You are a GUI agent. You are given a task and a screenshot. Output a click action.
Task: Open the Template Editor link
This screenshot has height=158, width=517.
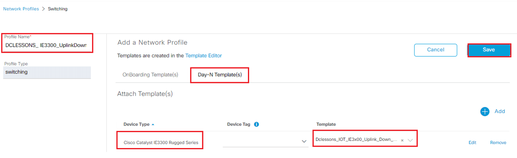(204, 55)
